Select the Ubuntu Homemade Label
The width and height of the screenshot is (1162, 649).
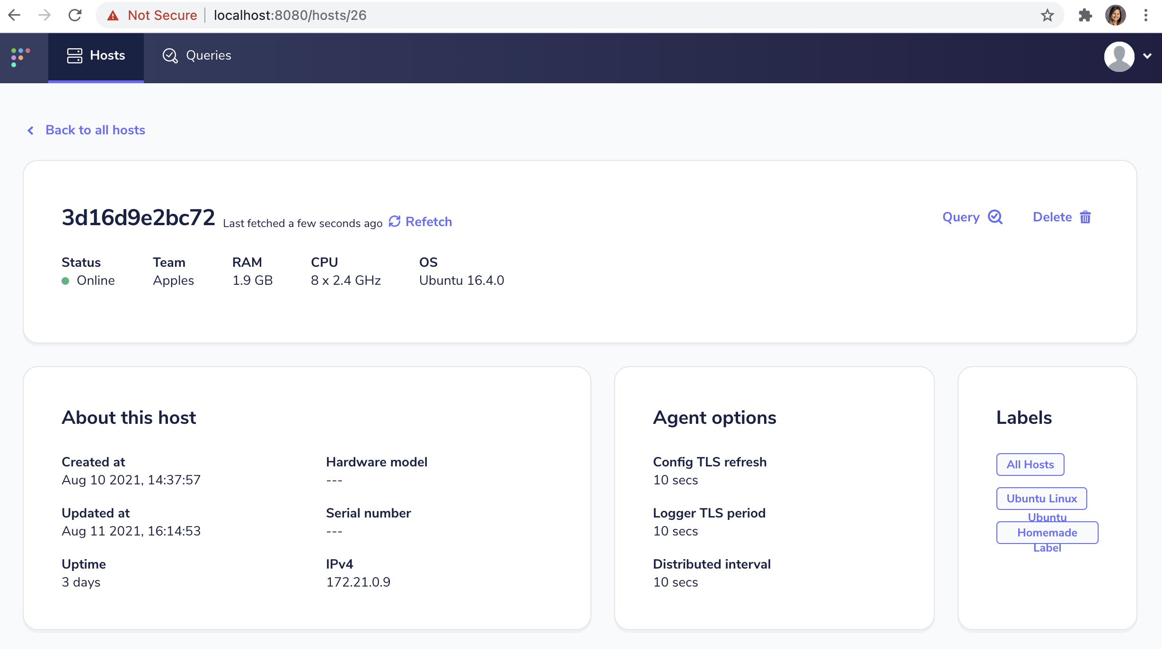(1047, 533)
